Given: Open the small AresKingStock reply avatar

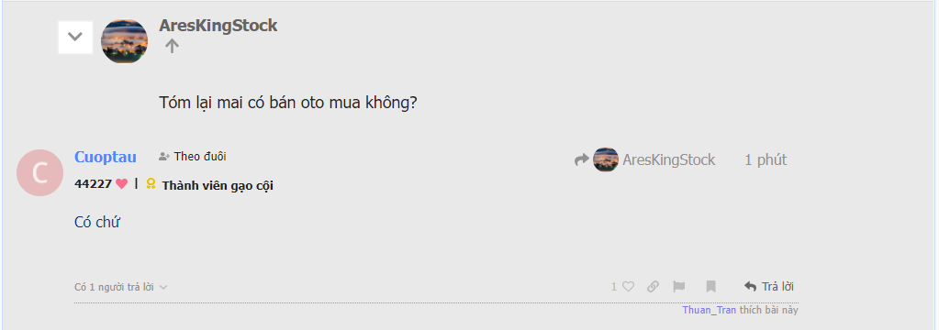Looking at the screenshot, I should 606,159.
